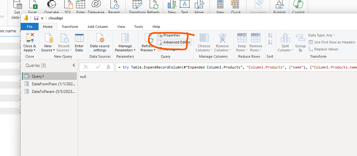The image size is (357, 156).
Task: Click the Advanced Editor button
Action: pos(174,42)
